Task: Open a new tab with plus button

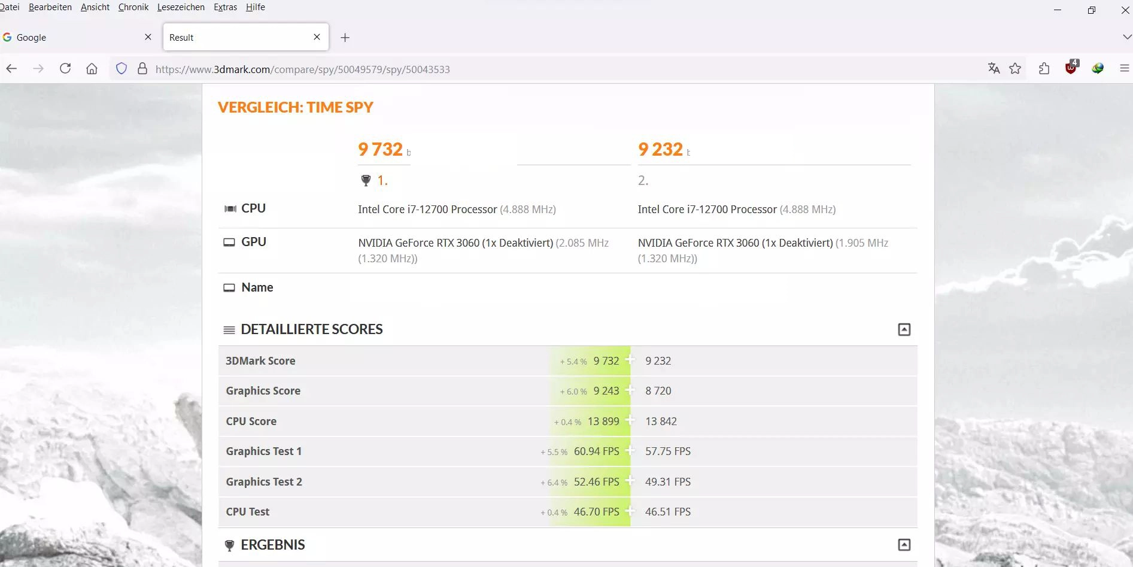Action: (345, 38)
